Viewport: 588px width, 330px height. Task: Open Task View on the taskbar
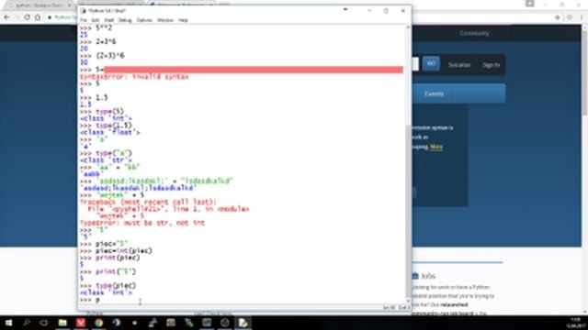pyautogui.click(x=44, y=323)
